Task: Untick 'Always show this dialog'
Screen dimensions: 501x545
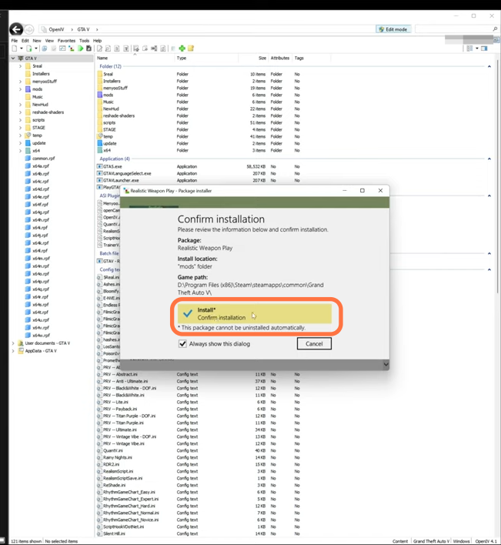Action: pyautogui.click(x=182, y=344)
